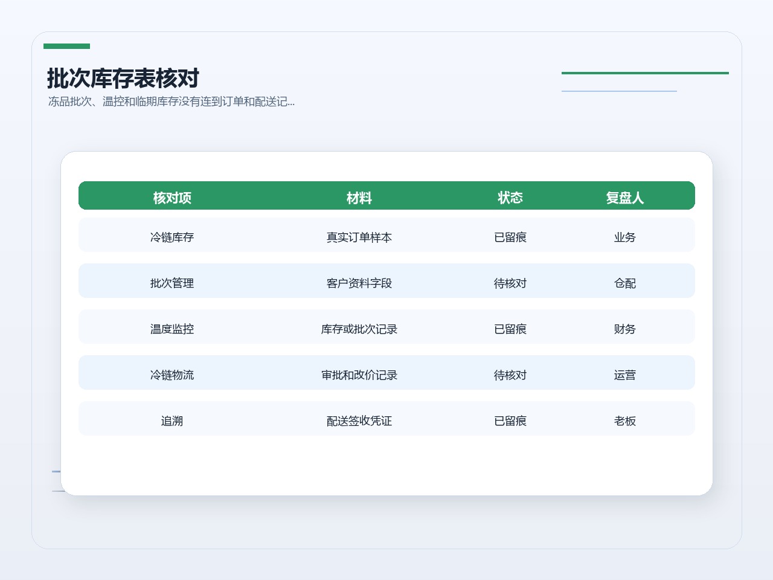Click the 状态 column header

(x=510, y=198)
